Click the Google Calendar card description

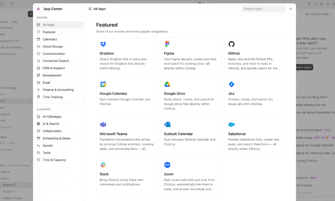[x=125, y=102]
